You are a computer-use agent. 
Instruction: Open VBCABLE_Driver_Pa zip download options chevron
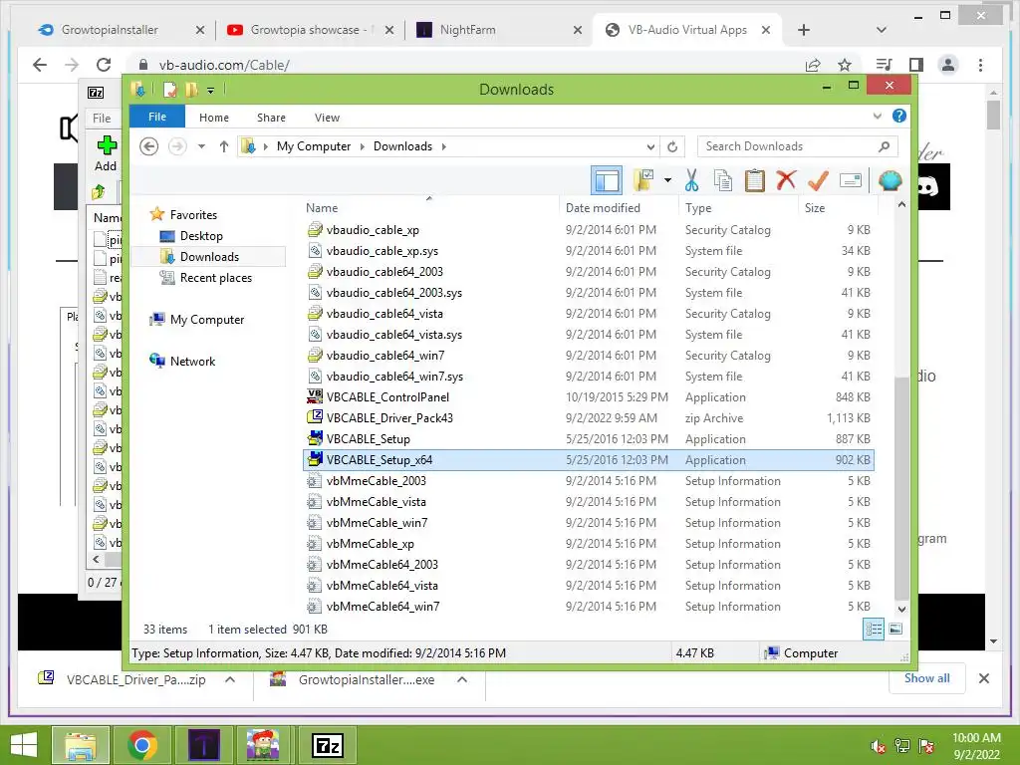click(230, 679)
